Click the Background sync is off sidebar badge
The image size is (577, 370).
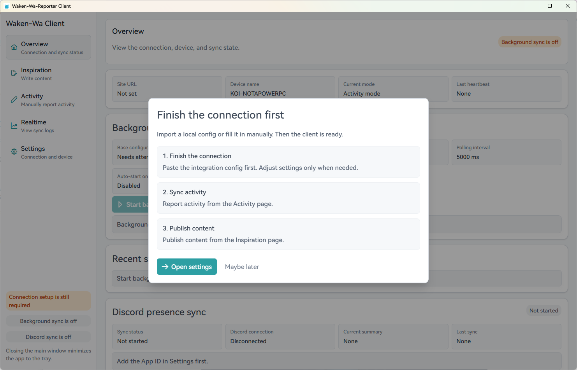pyautogui.click(x=48, y=321)
